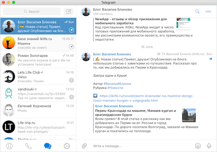Click the header title Блог Василия Блинова
The width and height of the screenshot is (217, 152).
coord(112,10)
